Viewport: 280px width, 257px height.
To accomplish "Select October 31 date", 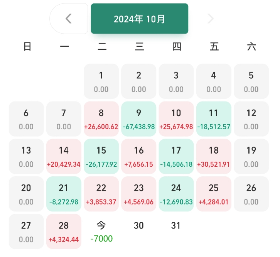I will [176, 225].
